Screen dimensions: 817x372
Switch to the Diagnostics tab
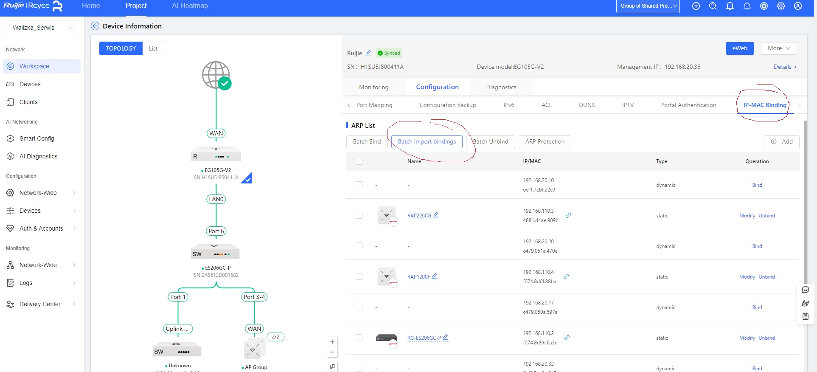point(501,87)
